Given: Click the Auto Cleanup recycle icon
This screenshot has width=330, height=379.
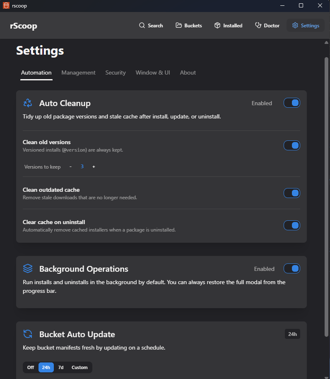Looking at the screenshot, I should pyautogui.click(x=28, y=103).
